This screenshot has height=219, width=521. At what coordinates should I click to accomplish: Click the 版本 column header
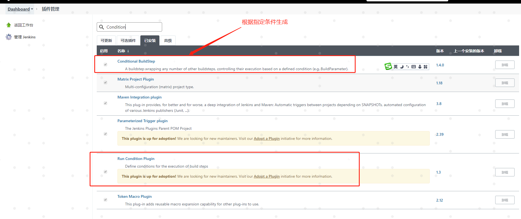click(x=440, y=51)
